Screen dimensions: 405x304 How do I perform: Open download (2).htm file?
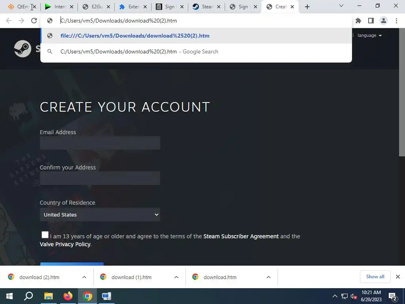[x=39, y=277]
